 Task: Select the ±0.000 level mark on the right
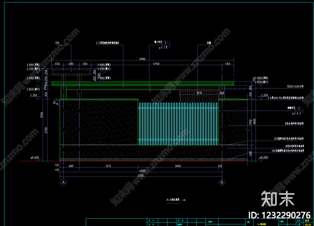[x=264, y=157]
